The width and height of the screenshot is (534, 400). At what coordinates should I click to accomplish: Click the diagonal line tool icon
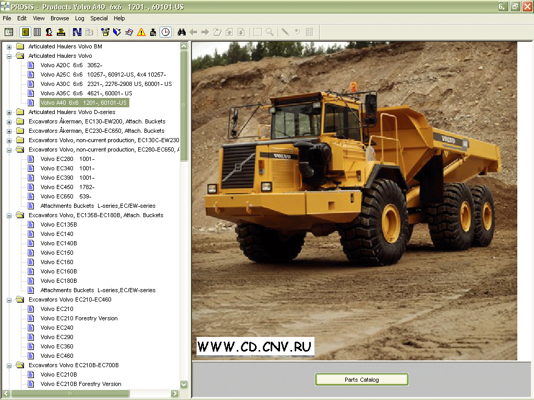(285, 32)
